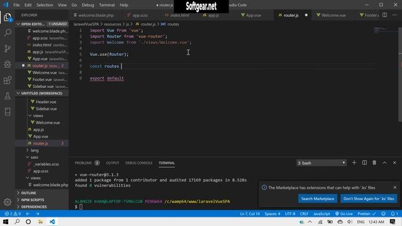This screenshot has height=226, width=402.
Task: Open the Windows action center
Action: [392, 222]
